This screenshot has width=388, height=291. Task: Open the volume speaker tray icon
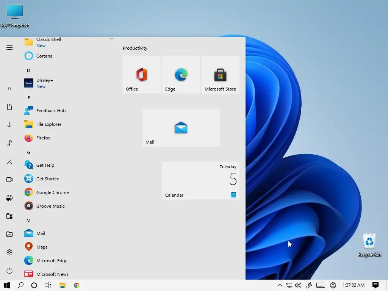298,285
